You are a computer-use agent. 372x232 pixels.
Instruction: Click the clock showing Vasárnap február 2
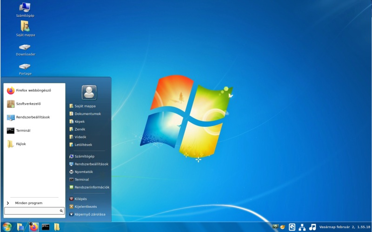pos(345,227)
